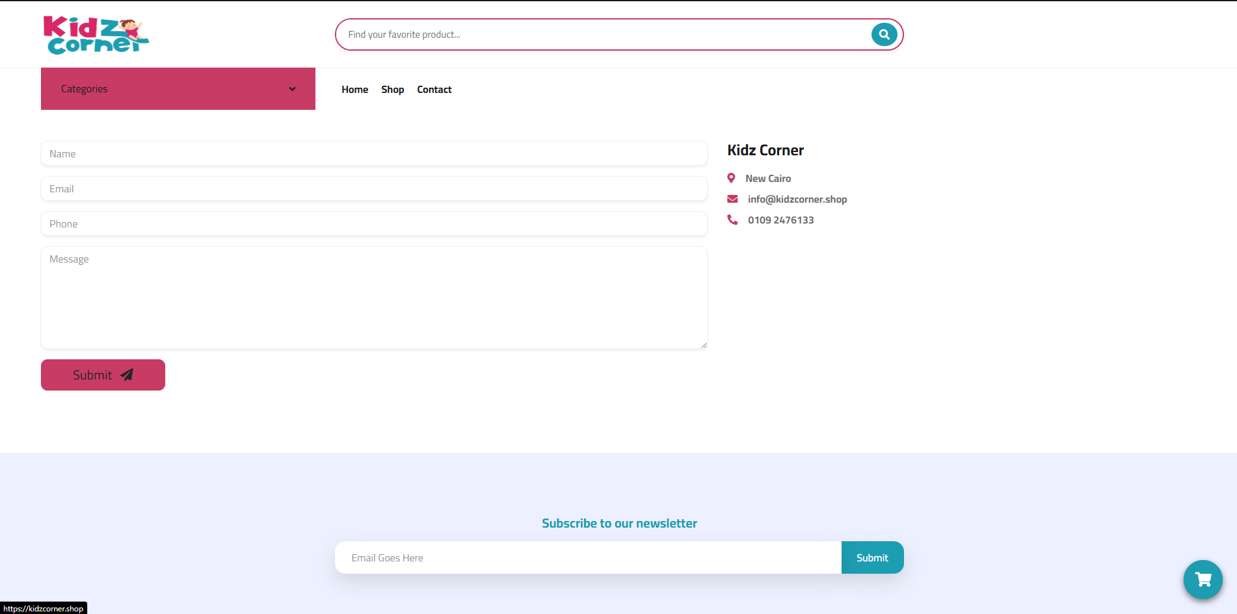The image size is (1237, 614).
Task: Open the Shop page
Action: tap(392, 89)
